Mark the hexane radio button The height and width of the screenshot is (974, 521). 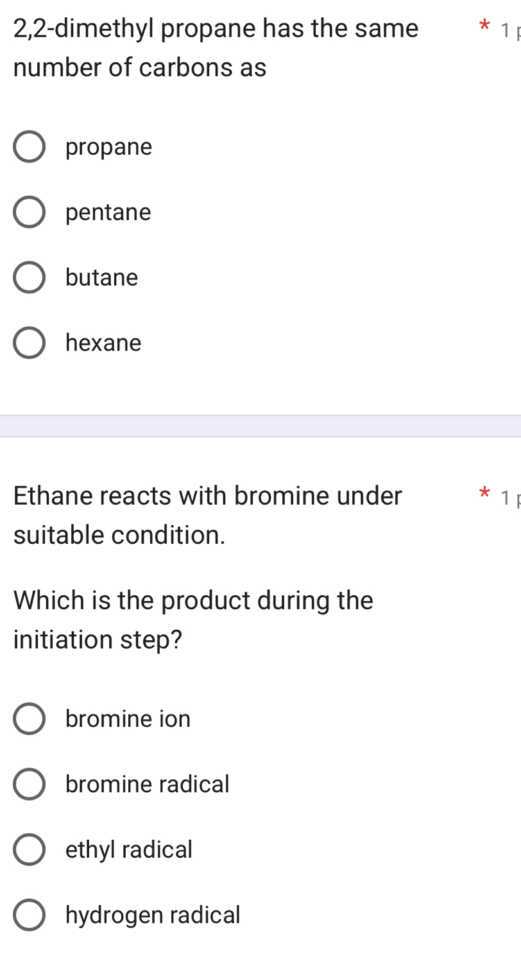[30, 343]
